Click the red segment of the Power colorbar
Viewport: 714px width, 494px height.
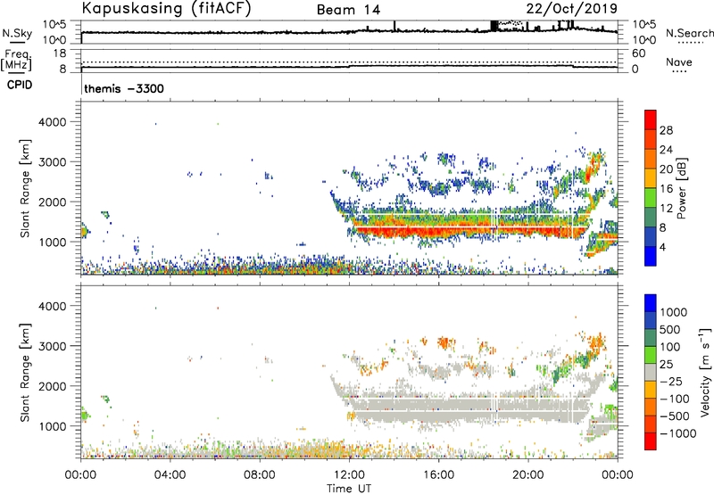[651, 120]
